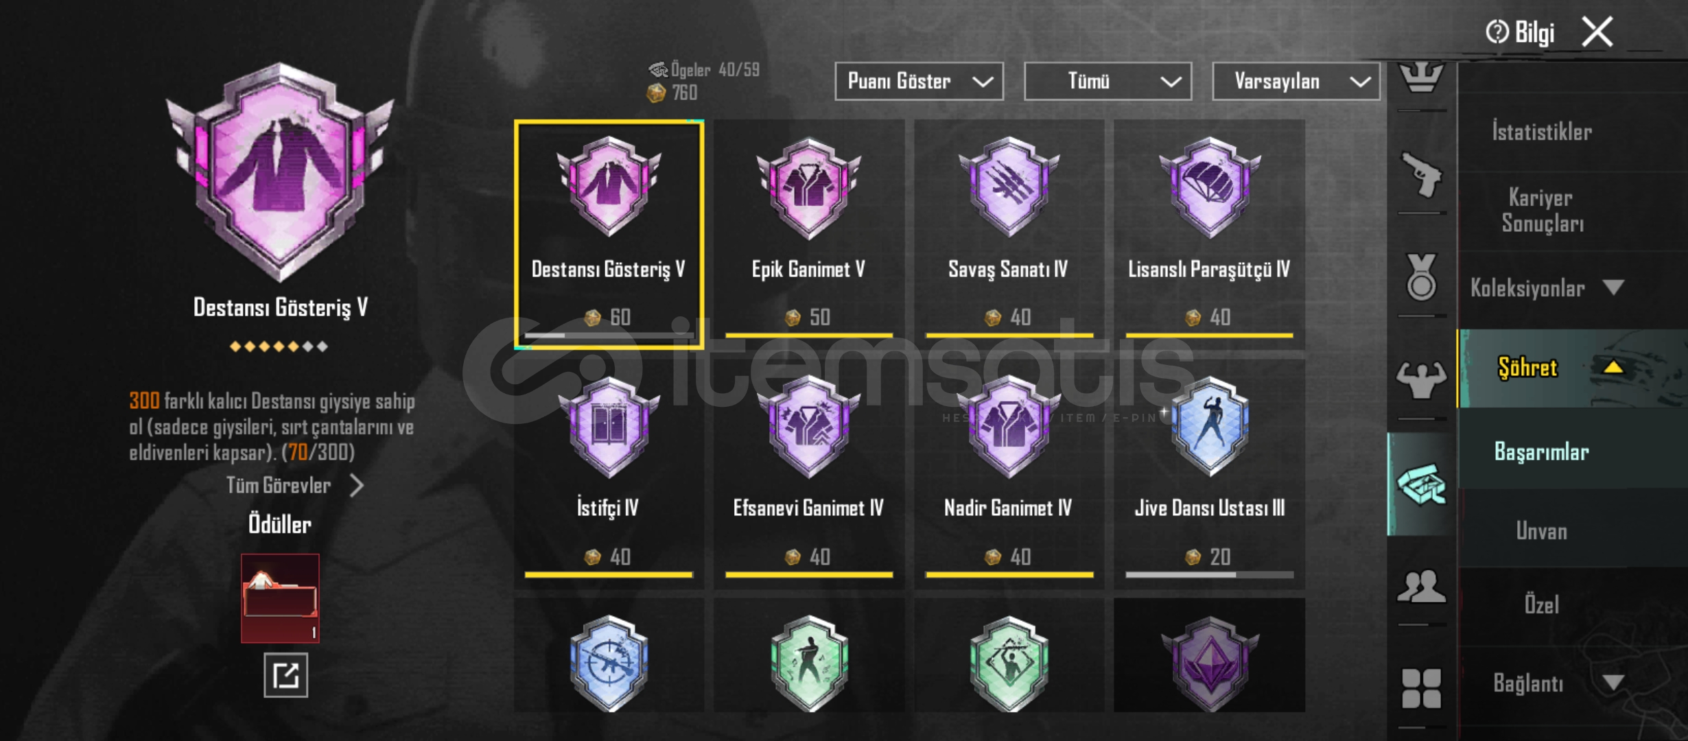Click the four-squares grid sidebar icon
The width and height of the screenshot is (1688, 741).
[1421, 688]
